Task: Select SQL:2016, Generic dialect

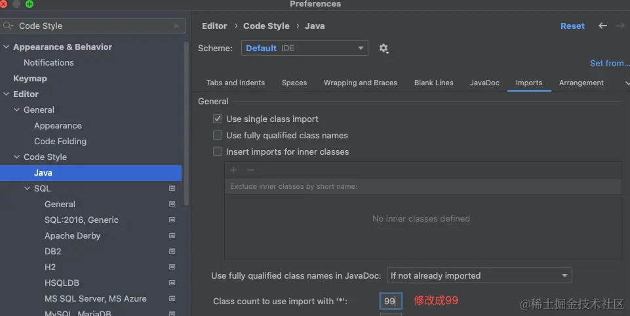Action: pyautogui.click(x=81, y=220)
